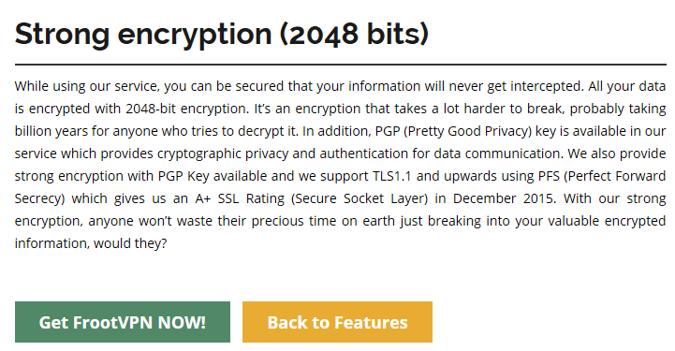
Task: Click the text 'would they?' at paragraph end
Action: [130, 243]
